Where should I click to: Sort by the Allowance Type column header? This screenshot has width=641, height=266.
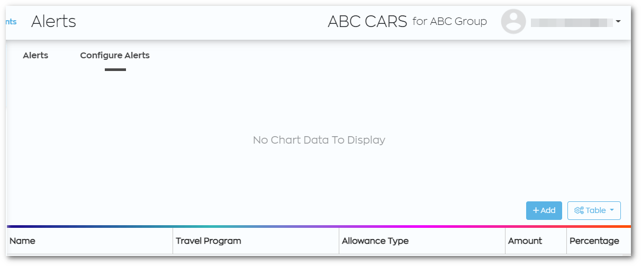pos(375,241)
